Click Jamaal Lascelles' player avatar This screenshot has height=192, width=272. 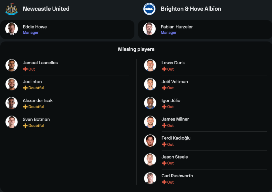pyautogui.click(x=11, y=65)
